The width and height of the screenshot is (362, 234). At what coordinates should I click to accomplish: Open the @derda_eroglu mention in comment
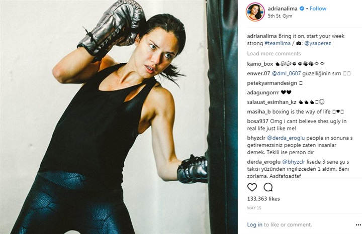pyautogui.click(x=286, y=138)
